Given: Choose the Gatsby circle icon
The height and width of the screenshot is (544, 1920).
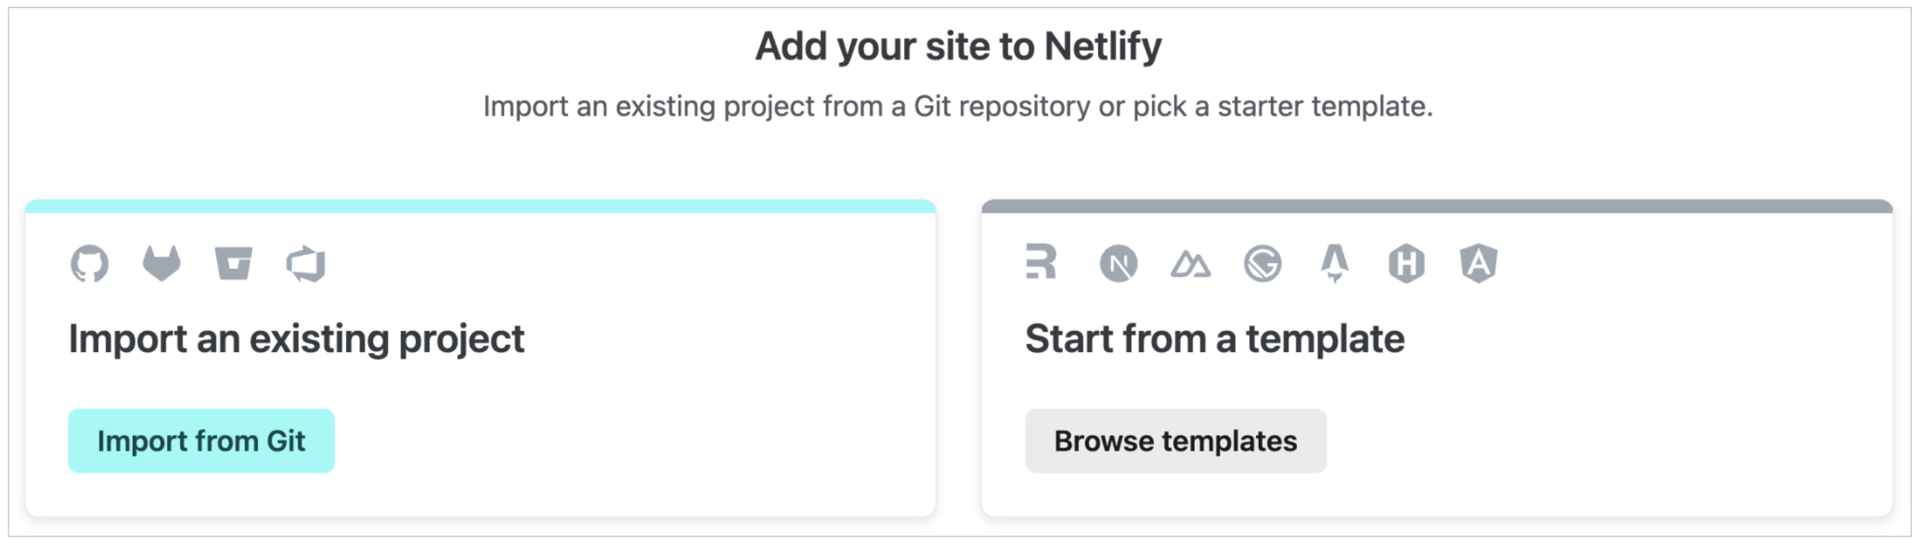Looking at the screenshot, I should click(x=1264, y=263).
